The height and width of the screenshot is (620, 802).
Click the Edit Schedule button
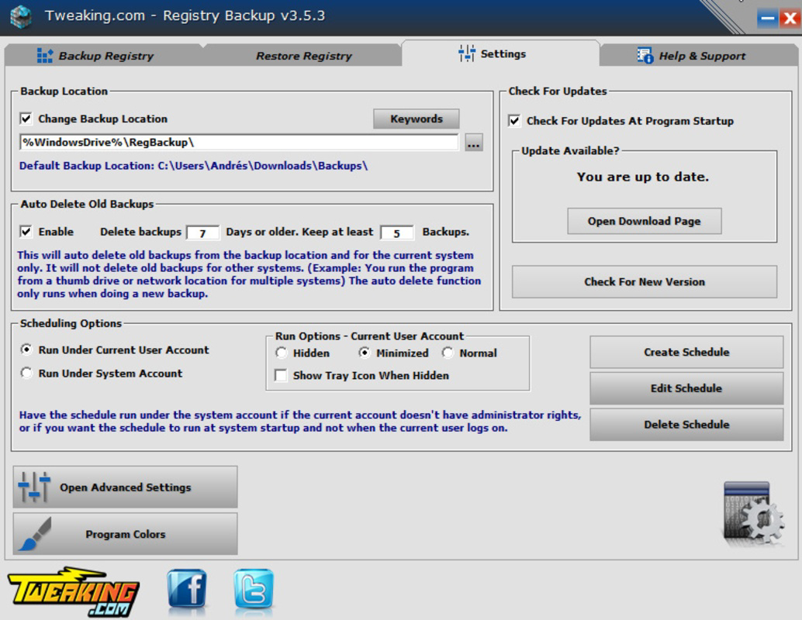click(x=686, y=388)
